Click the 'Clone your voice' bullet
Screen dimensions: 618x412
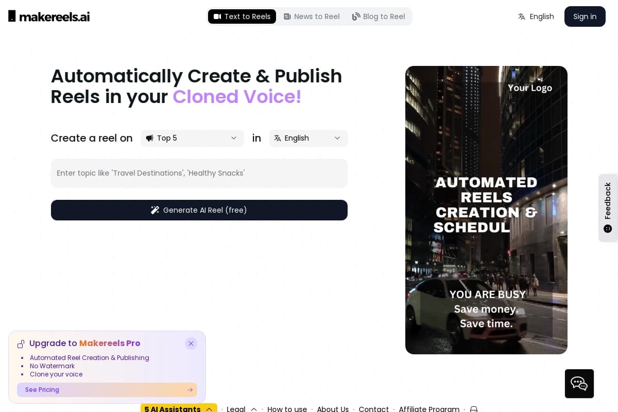pos(56,374)
